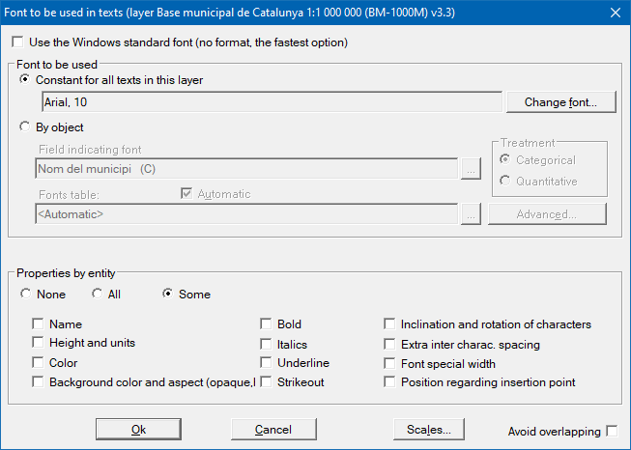The width and height of the screenshot is (631, 450).
Task: Enable Inclination and rotation of characters
Action: [389, 323]
